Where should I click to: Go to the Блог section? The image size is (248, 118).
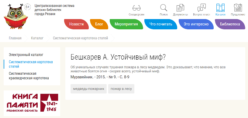point(99,24)
